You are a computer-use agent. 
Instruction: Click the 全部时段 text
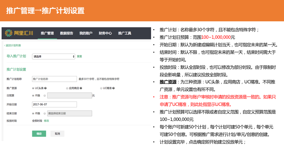click(37, 121)
